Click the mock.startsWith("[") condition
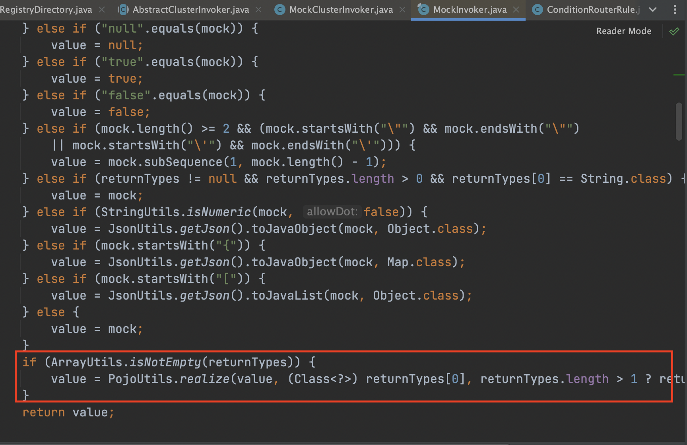The height and width of the screenshot is (445, 687). (173, 279)
